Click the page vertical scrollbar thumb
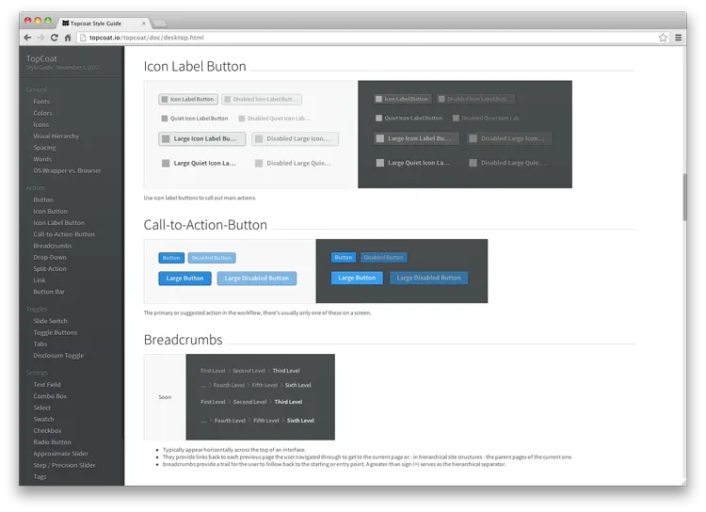The height and width of the screenshot is (512, 706). pos(684,197)
